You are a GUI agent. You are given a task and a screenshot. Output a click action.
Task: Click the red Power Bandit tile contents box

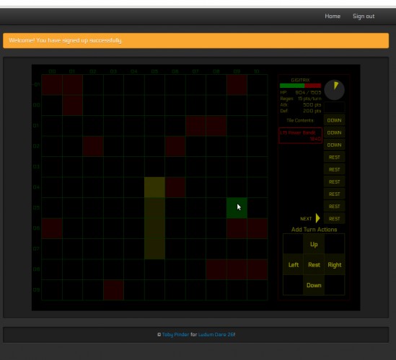tap(300, 135)
